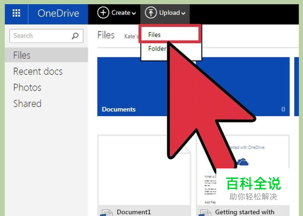The image size is (303, 216).
Task: Click the Getting started with file name
Action: [245, 212]
